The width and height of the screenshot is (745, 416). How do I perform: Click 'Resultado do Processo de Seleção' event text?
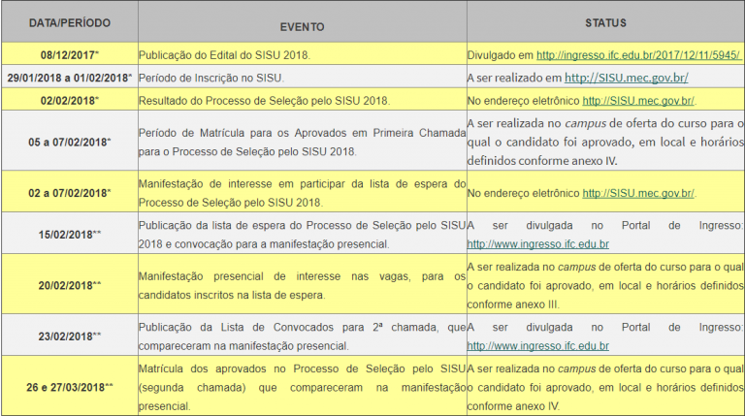pos(264,100)
